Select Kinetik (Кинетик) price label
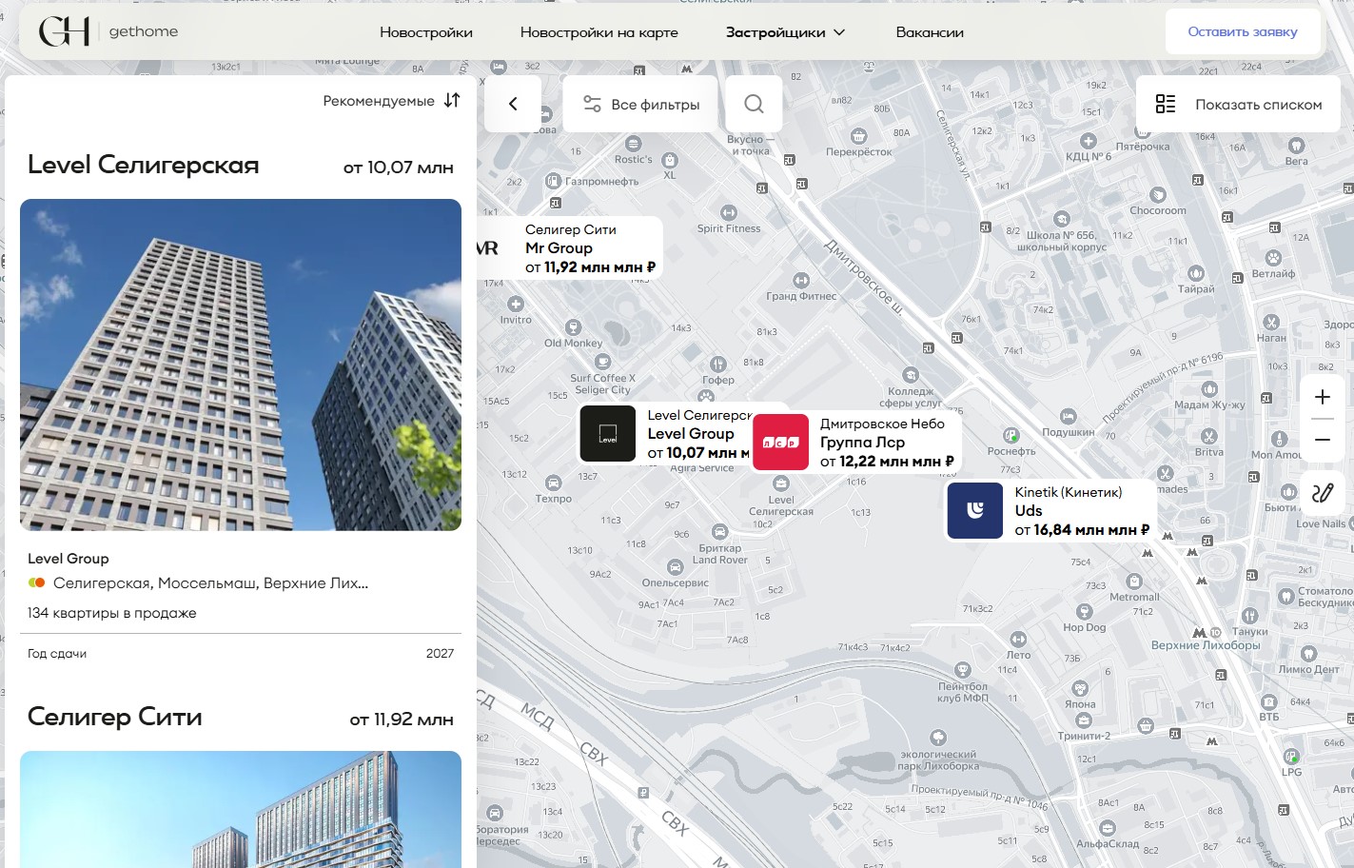 click(1082, 530)
